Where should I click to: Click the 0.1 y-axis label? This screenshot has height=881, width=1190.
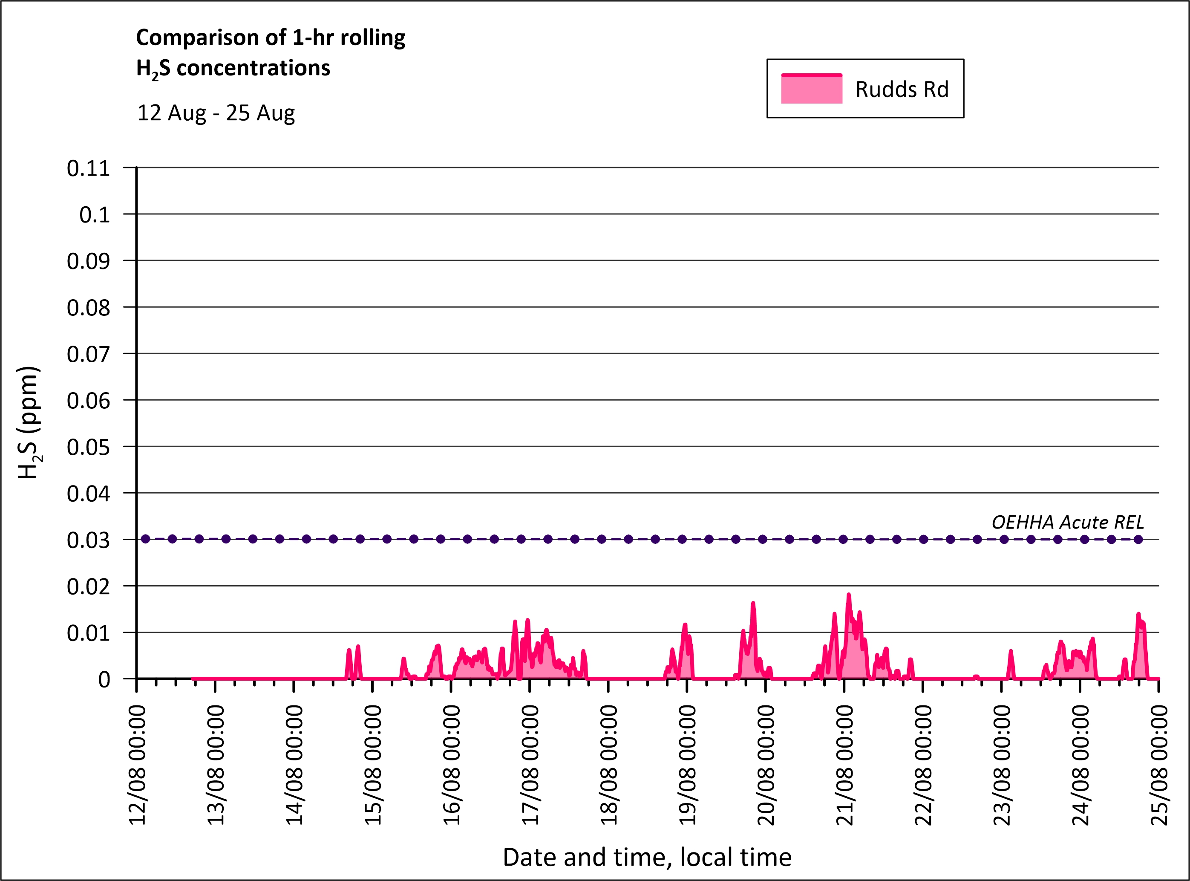click(94, 215)
